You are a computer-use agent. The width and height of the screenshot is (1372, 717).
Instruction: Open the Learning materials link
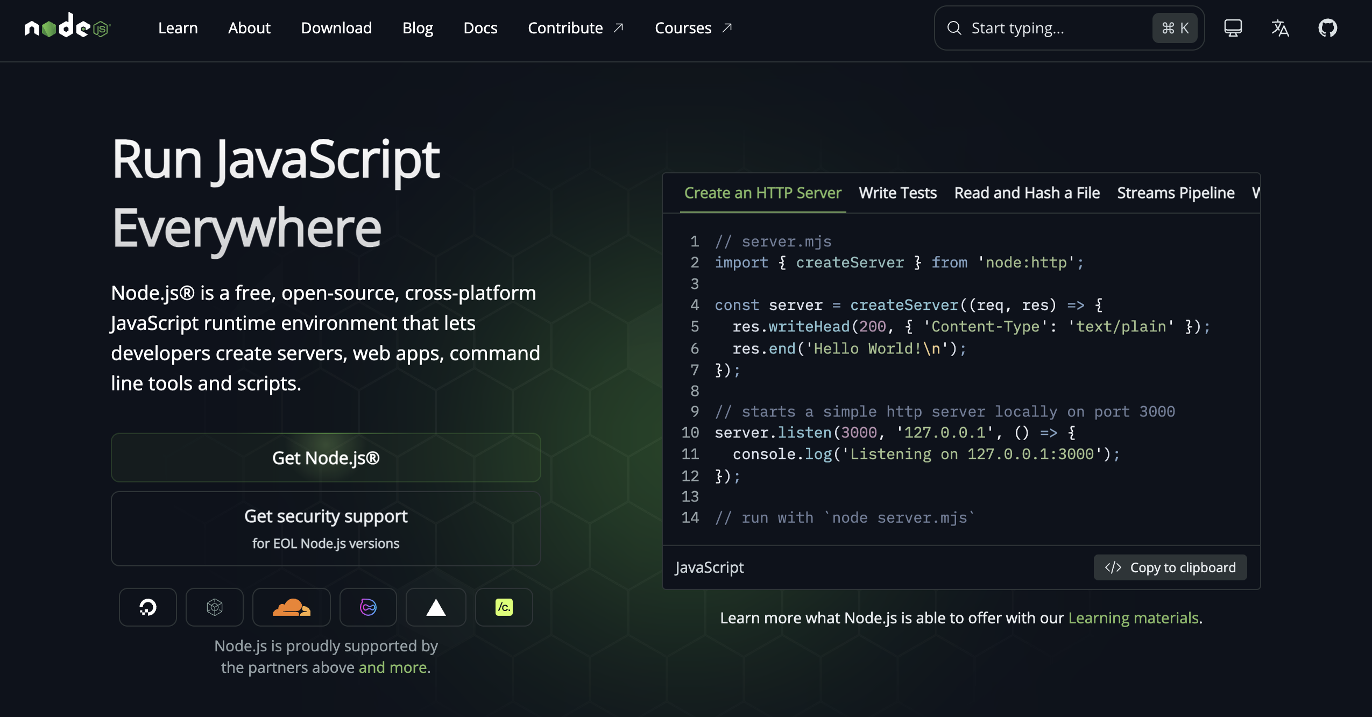click(1133, 617)
